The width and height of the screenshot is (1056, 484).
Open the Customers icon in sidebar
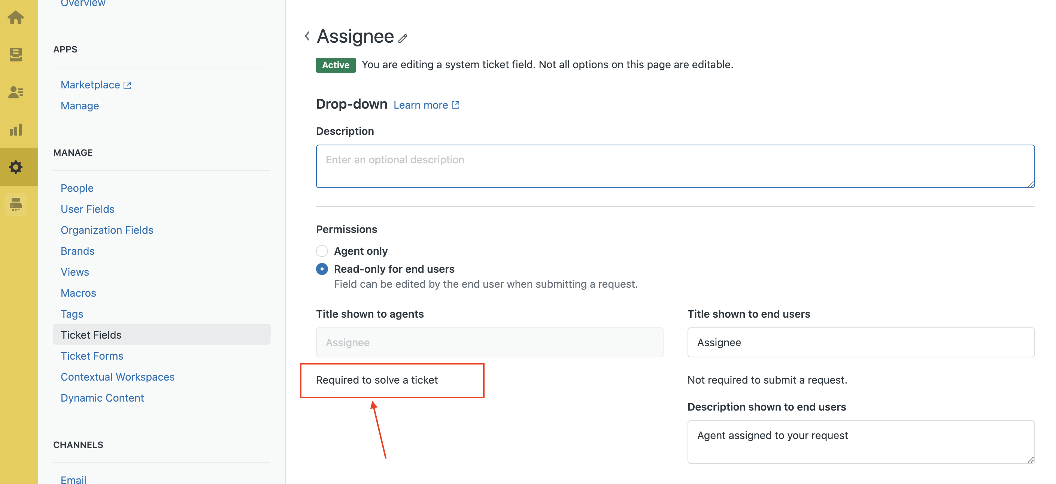(16, 92)
